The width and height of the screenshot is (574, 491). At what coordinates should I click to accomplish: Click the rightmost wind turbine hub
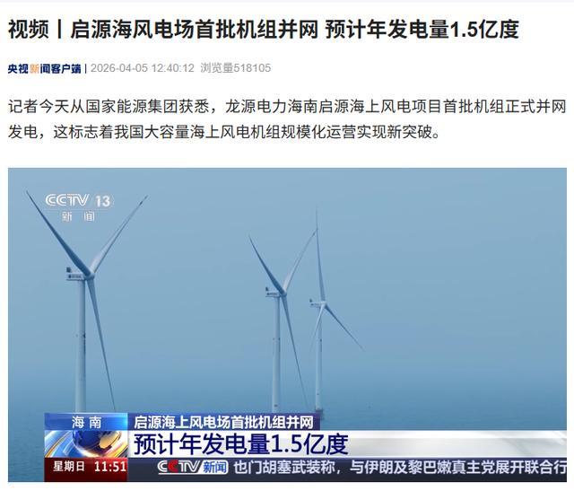pyautogui.click(x=319, y=303)
